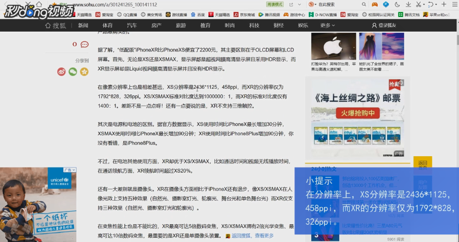Viewport: 459px width, 242px height.
Task: Expand the undo history dropdown arrow
Action: point(436,5)
